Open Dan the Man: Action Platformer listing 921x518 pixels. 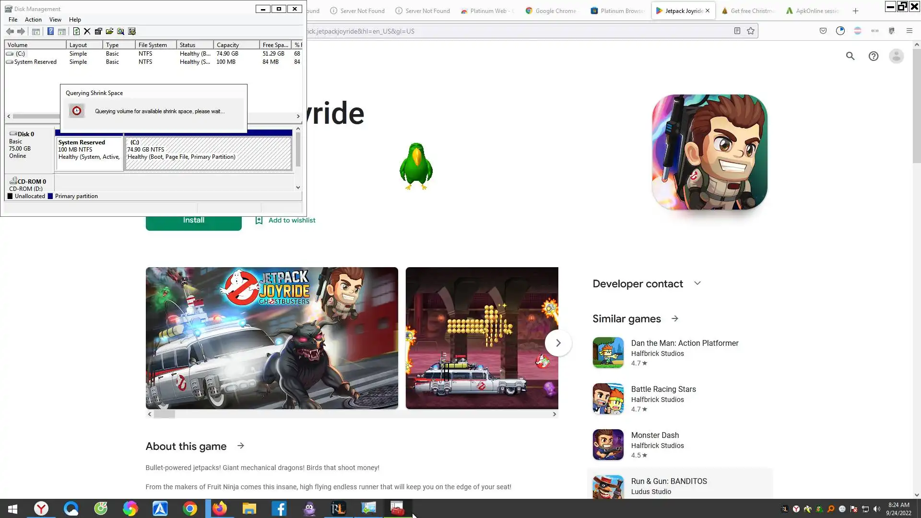click(x=684, y=343)
